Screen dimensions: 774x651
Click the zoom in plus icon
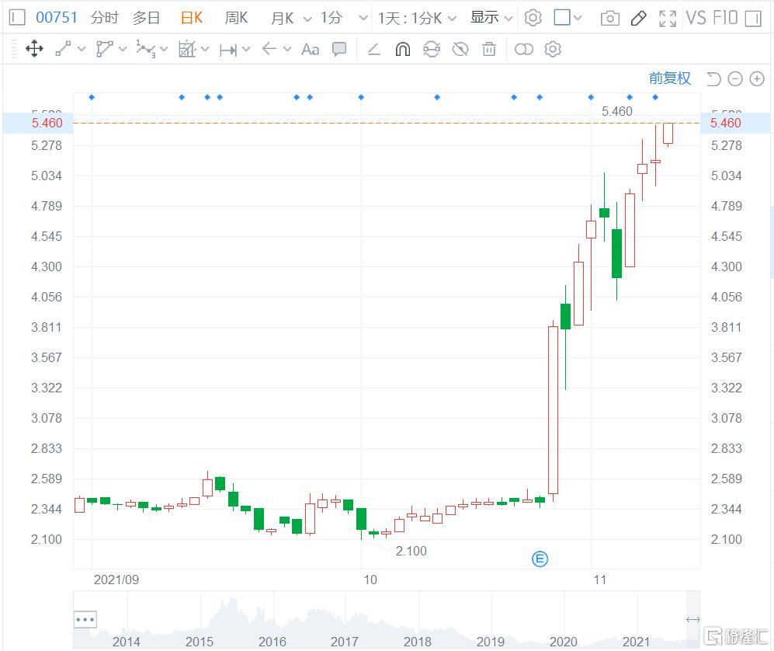pos(756,78)
